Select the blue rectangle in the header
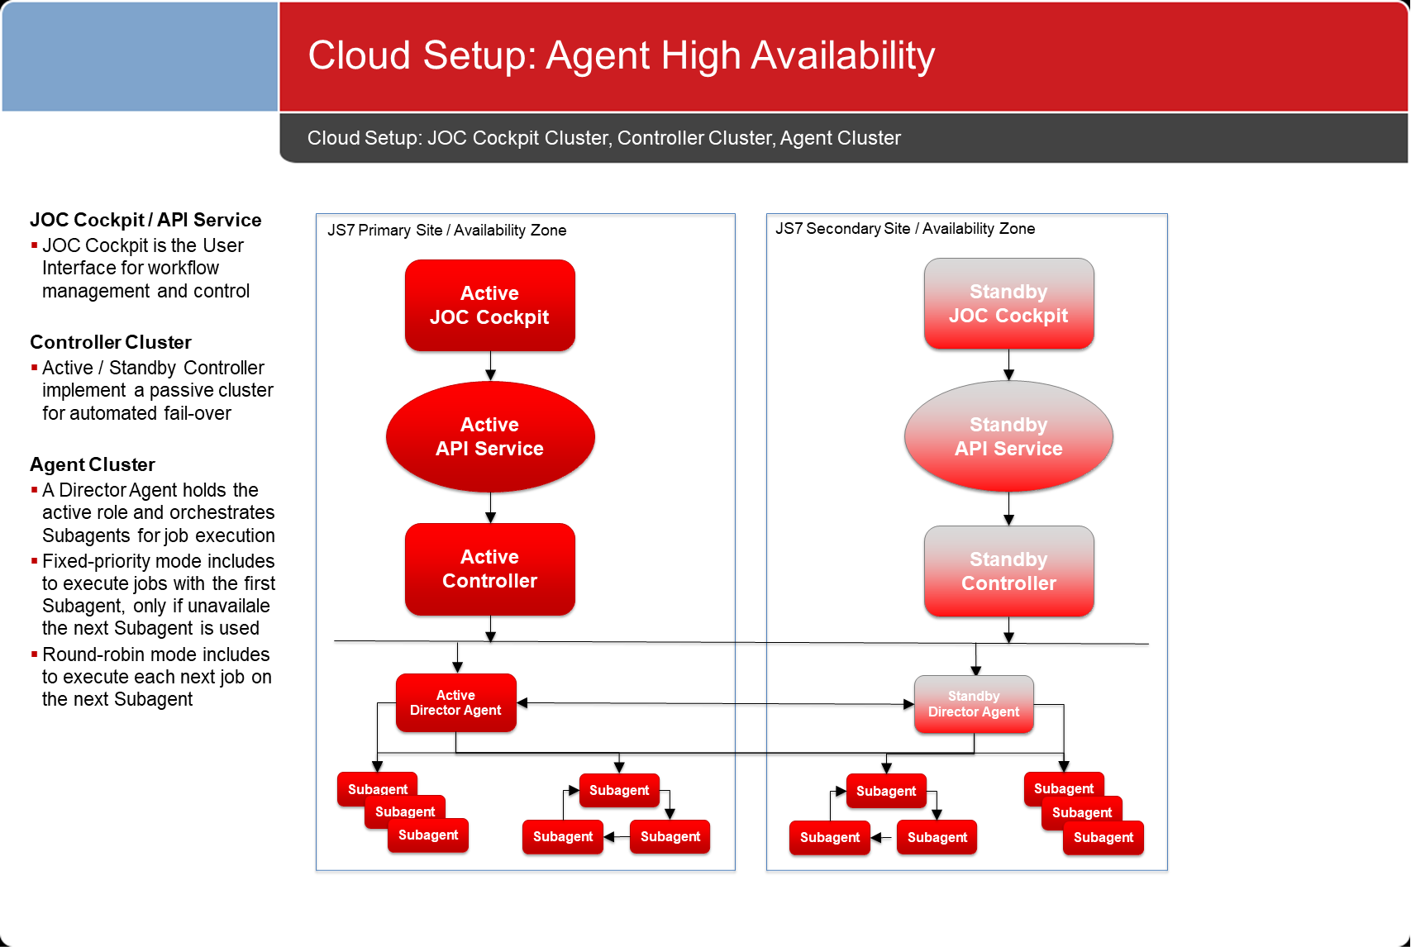Viewport: 1411px width, 947px height. tap(140, 56)
